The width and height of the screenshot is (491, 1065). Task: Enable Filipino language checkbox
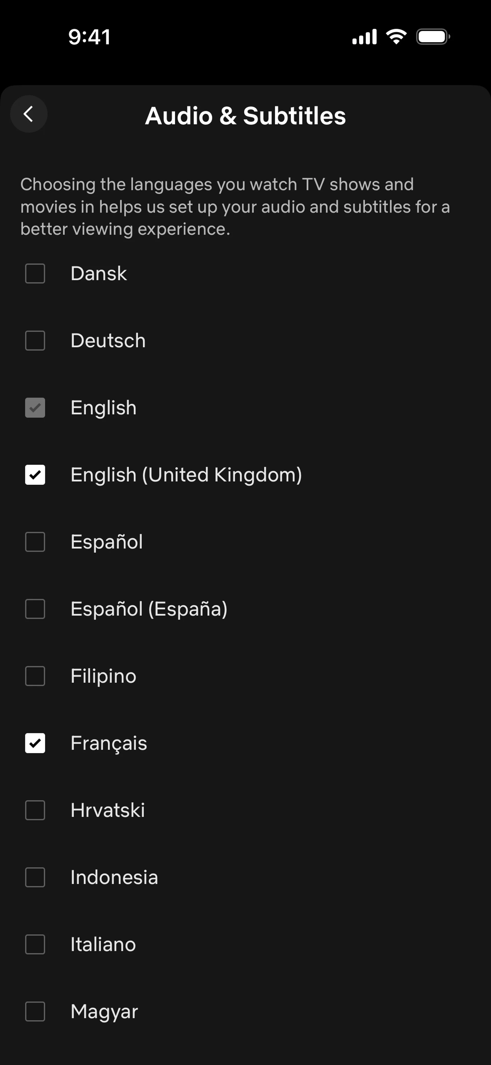pos(35,676)
